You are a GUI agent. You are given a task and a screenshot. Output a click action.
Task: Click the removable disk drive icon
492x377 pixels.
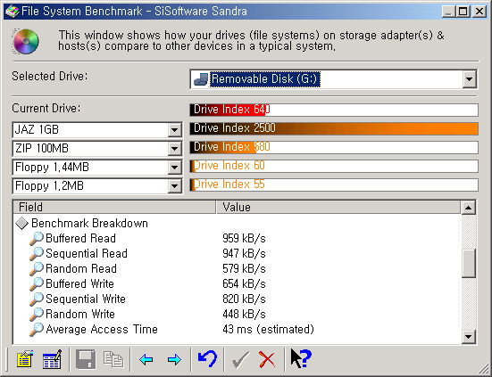click(201, 79)
